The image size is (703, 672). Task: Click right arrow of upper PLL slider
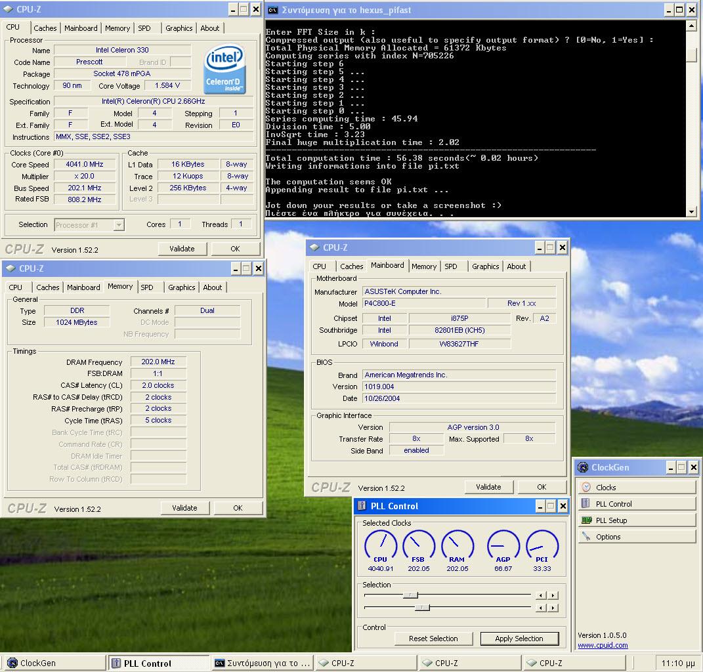[554, 595]
